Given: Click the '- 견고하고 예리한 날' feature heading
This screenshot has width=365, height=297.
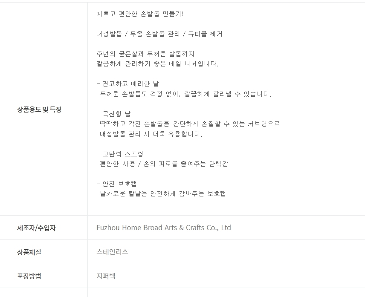Looking at the screenshot, I should [x=127, y=84].
